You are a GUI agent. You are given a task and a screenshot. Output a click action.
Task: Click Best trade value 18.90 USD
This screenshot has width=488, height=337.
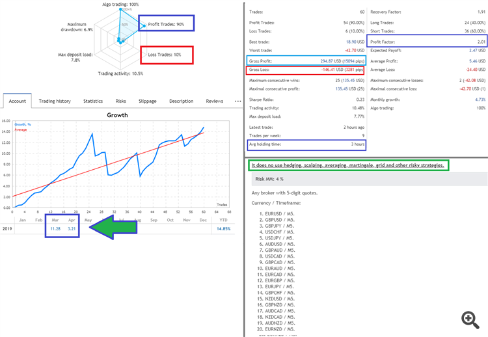tap(355, 42)
